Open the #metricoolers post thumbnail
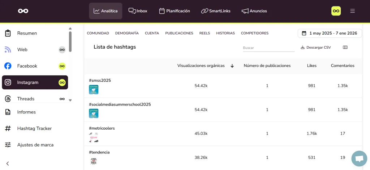This screenshot has width=370, height=170. click(x=94, y=137)
